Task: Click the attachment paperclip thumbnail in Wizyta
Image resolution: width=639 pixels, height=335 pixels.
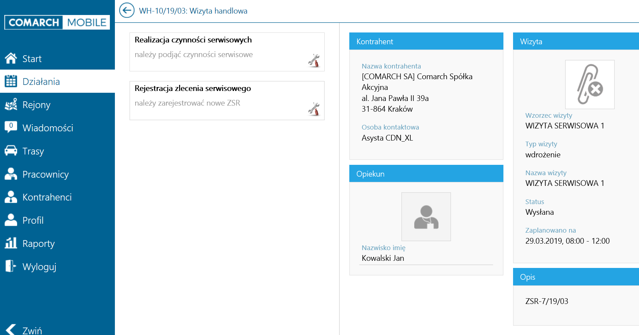Action: (590, 85)
